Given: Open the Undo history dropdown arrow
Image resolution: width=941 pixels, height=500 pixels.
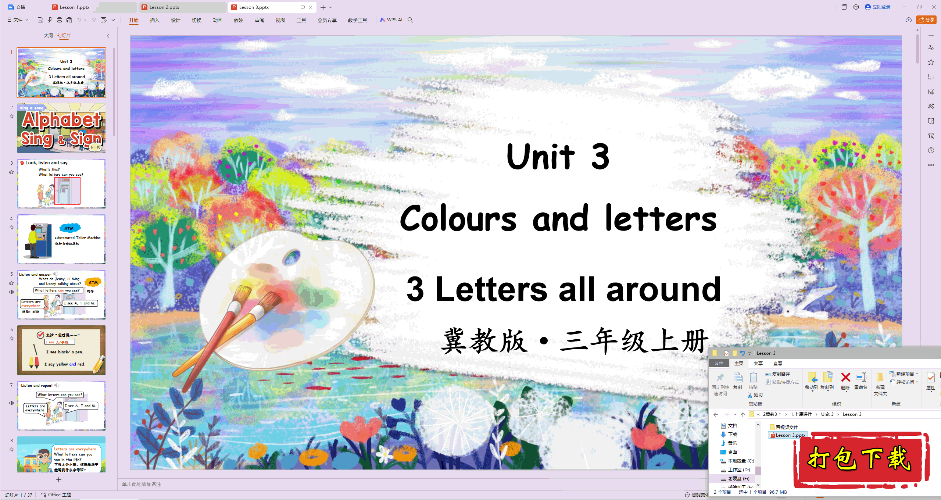Looking at the screenshot, I should (85, 20).
